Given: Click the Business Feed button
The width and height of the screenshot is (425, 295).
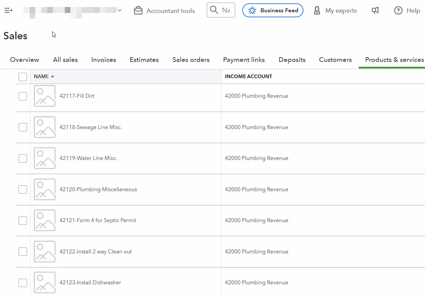Looking at the screenshot, I should 272,10.
